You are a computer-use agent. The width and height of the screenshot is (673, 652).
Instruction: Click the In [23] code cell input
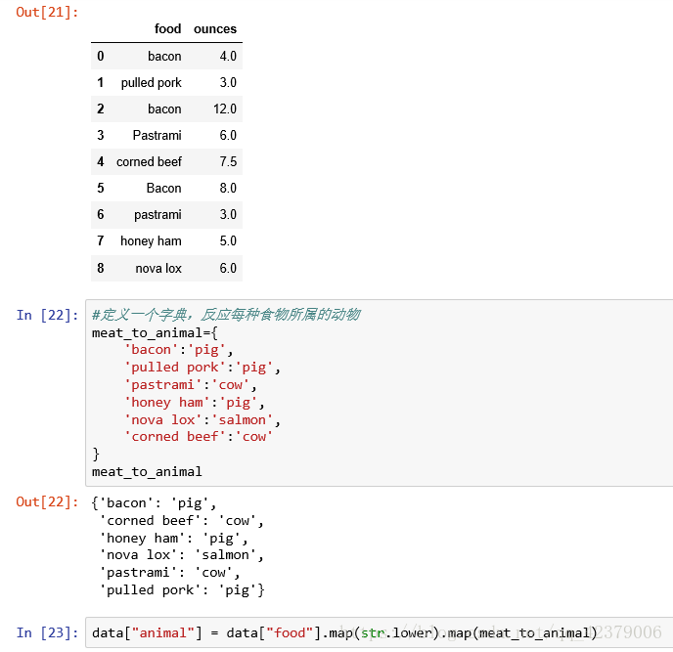[x=379, y=632]
